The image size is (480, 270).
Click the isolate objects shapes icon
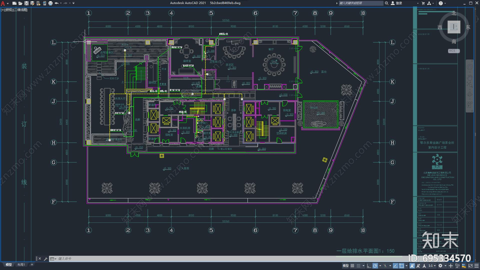(x=457, y=265)
